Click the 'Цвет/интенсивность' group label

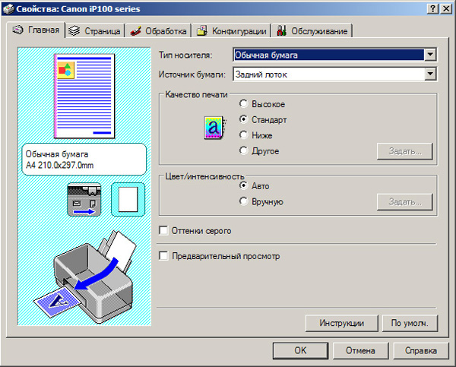click(204, 176)
